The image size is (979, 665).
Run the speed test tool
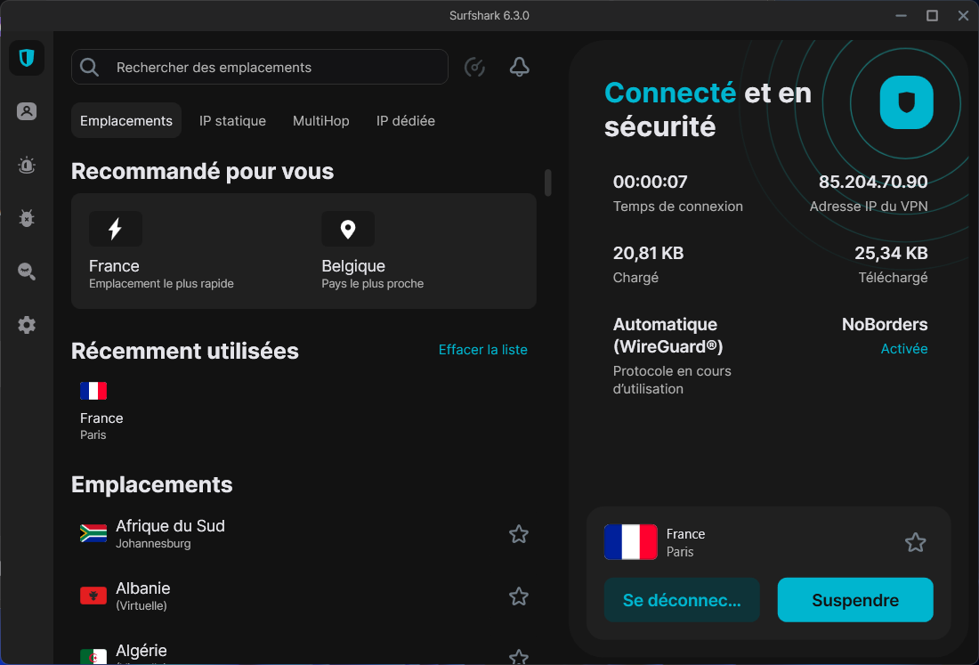(x=474, y=67)
